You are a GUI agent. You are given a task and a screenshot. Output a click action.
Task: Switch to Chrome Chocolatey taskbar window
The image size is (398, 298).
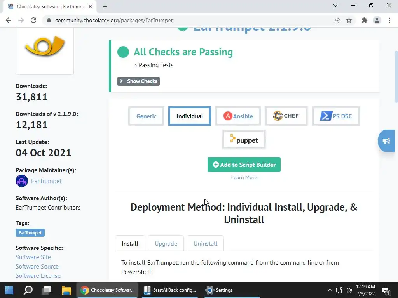click(107, 290)
